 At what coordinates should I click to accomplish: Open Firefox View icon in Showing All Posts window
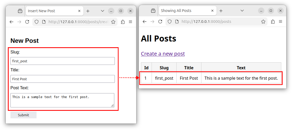click(153, 11)
